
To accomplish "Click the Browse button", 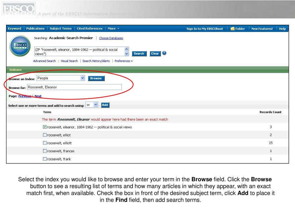I will 96,78.
